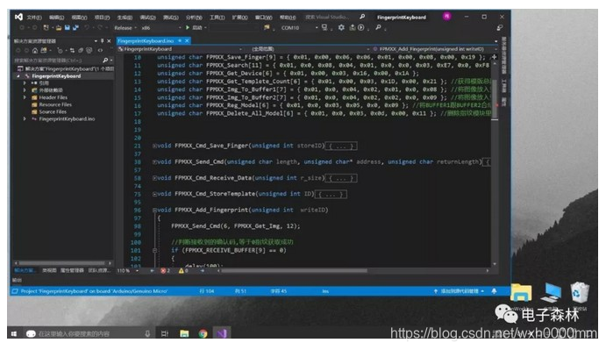
Task: Click the Open File folder icon in the toolbar
Action: point(59,28)
